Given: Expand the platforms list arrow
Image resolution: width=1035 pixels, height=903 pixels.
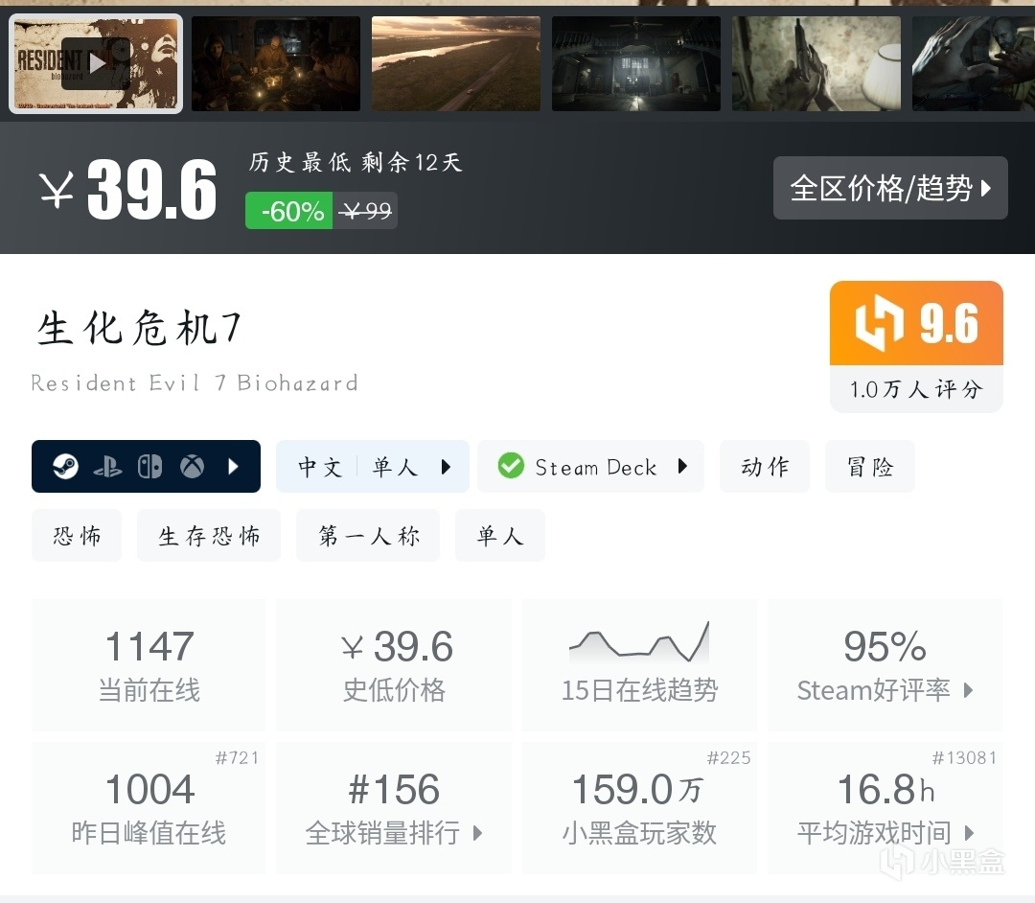Looking at the screenshot, I should (x=232, y=467).
